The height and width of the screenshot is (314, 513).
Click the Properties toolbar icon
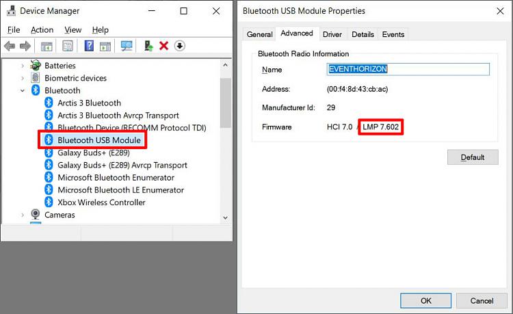[x=68, y=46]
